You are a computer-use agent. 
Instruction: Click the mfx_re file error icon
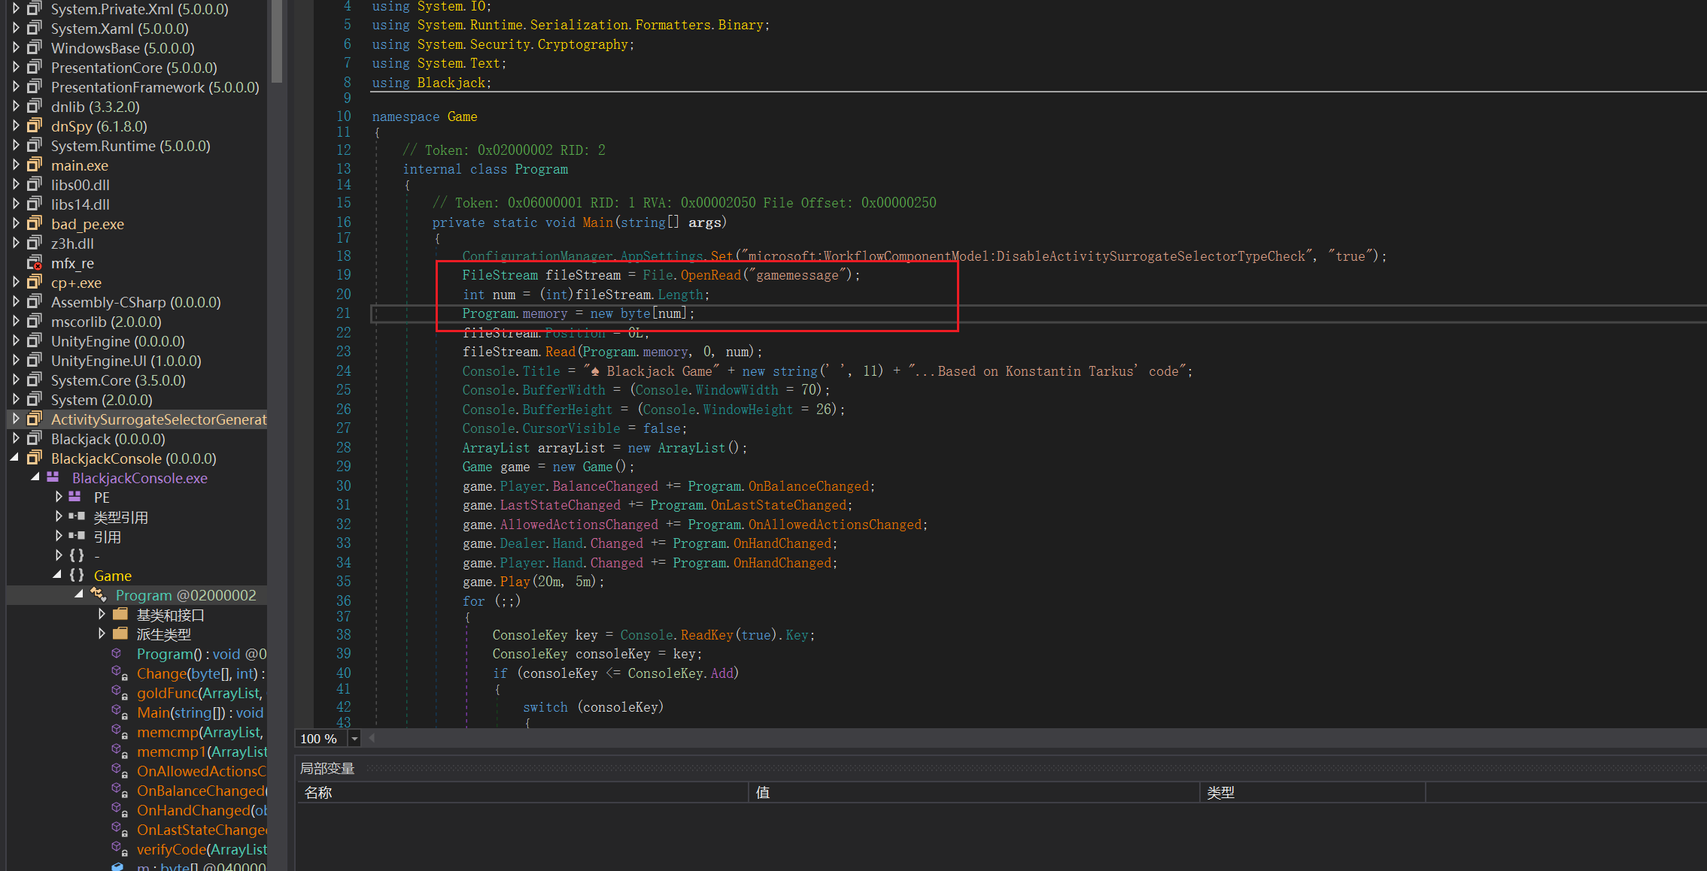point(35,263)
